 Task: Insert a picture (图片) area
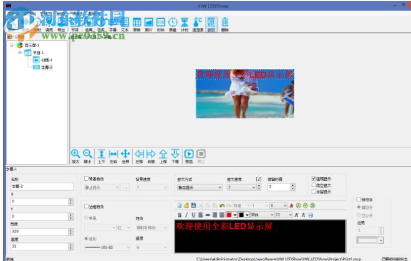pyautogui.click(x=148, y=25)
